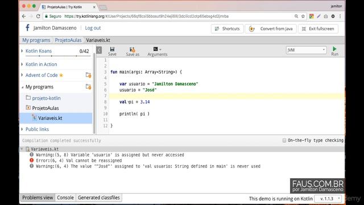Click the settings gear extension icon
364x205 pixels.
[333, 17]
